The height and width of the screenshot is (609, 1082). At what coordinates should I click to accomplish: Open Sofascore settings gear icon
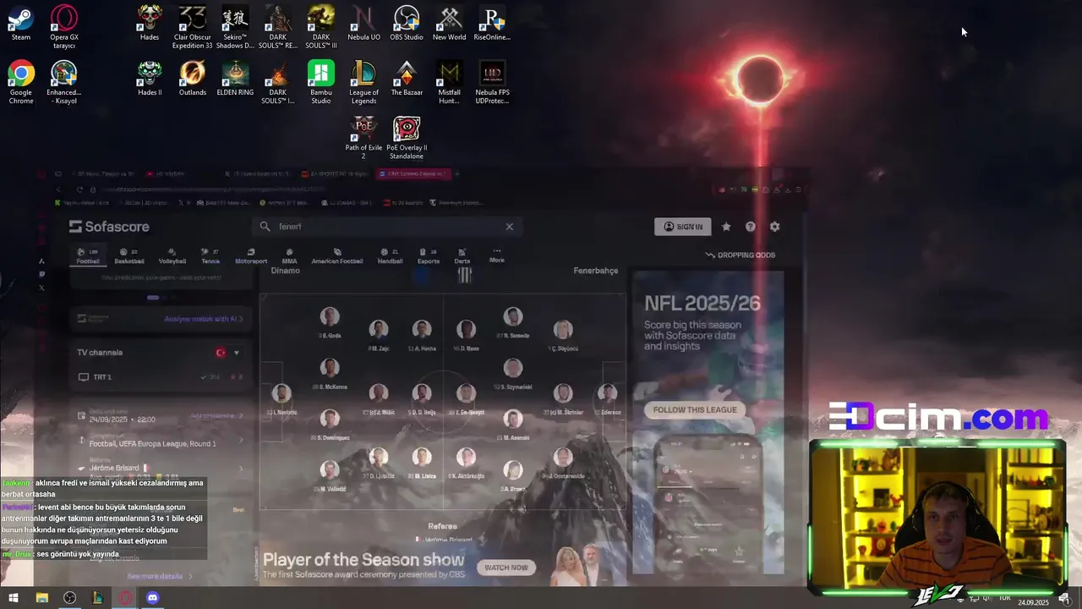(x=774, y=227)
